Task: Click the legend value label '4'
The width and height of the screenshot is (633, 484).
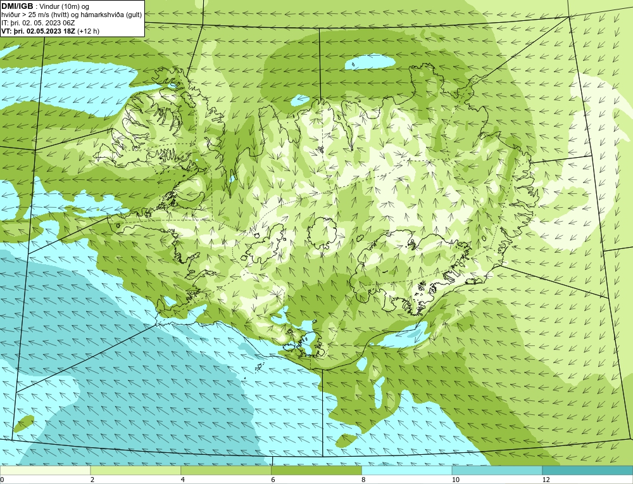Action: tap(183, 480)
